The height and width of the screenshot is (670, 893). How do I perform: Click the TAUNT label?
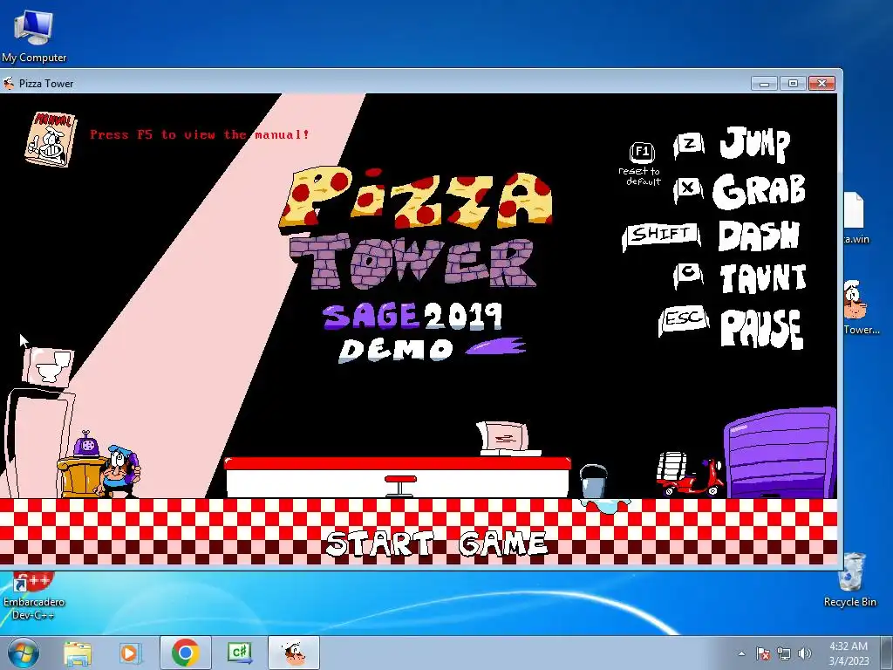coord(764,278)
